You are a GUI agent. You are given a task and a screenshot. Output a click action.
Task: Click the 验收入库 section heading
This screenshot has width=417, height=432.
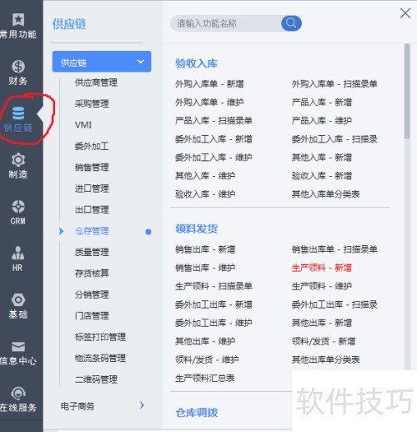tap(197, 63)
